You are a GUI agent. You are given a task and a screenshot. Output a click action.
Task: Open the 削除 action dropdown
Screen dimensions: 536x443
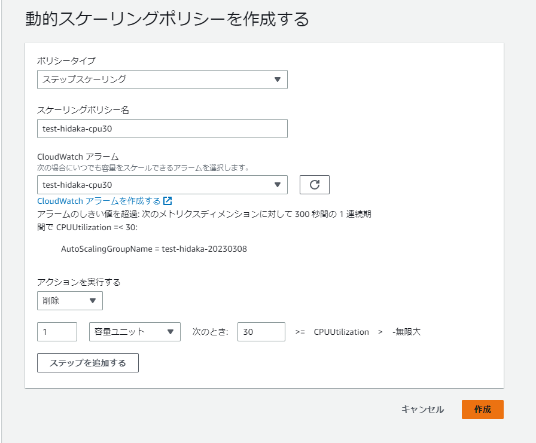pyautogui.click(x=70, y=301)
